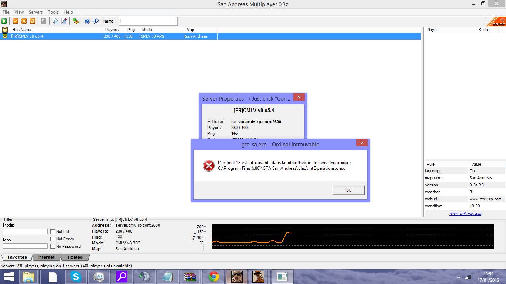This screenshot has height=284, width=506.
Task: Click the Map filter text field
Action: [25, 246]
